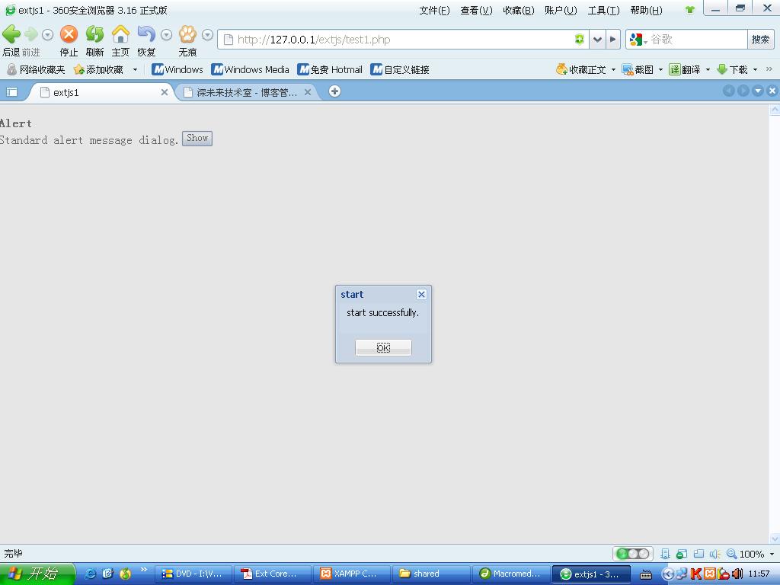780x585 pixels.
Task: Refresh the page with green arrows icon
Action: pos(94,34)
